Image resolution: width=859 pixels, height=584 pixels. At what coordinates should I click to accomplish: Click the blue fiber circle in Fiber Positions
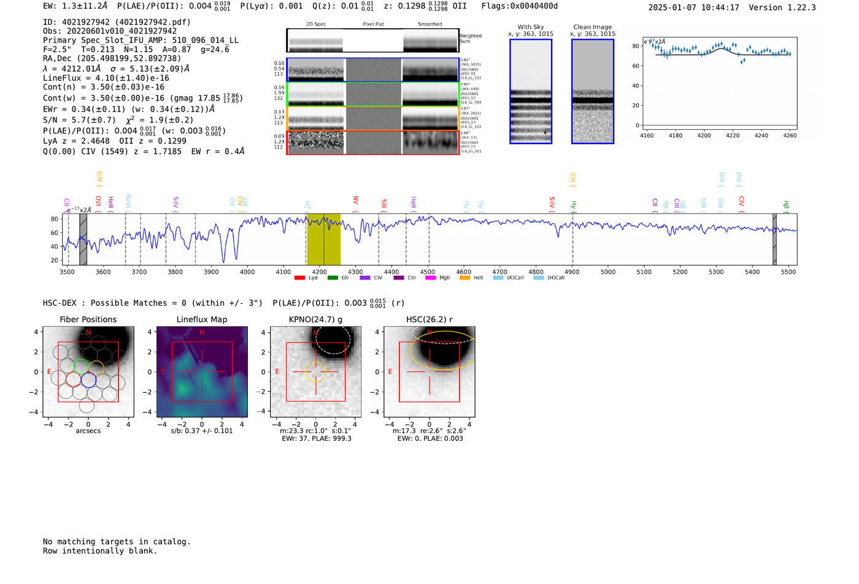(88, 380)
